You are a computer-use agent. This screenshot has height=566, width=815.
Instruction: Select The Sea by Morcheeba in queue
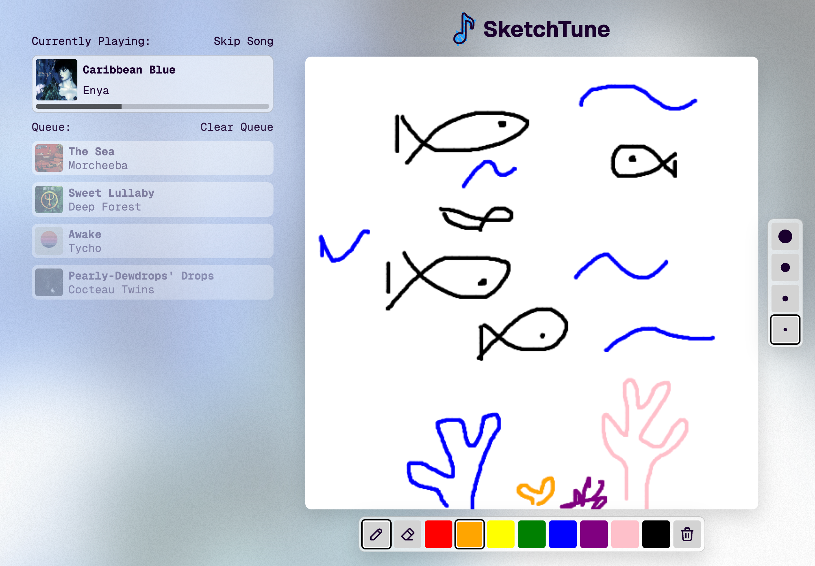pyautogui.click(x=153, y=158)
